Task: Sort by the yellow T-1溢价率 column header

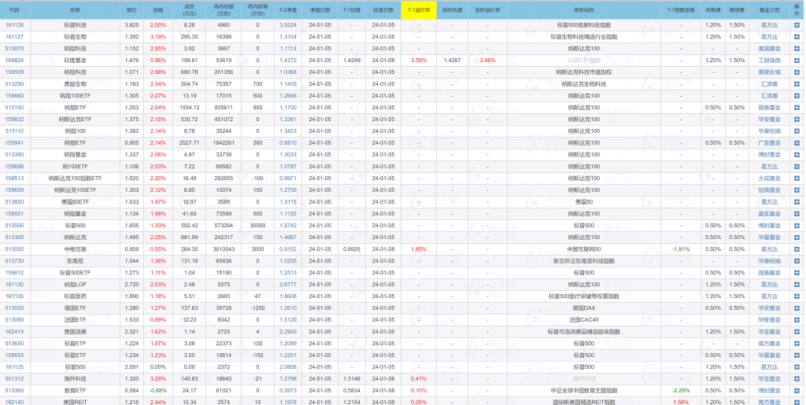Action: click(418, 10)
